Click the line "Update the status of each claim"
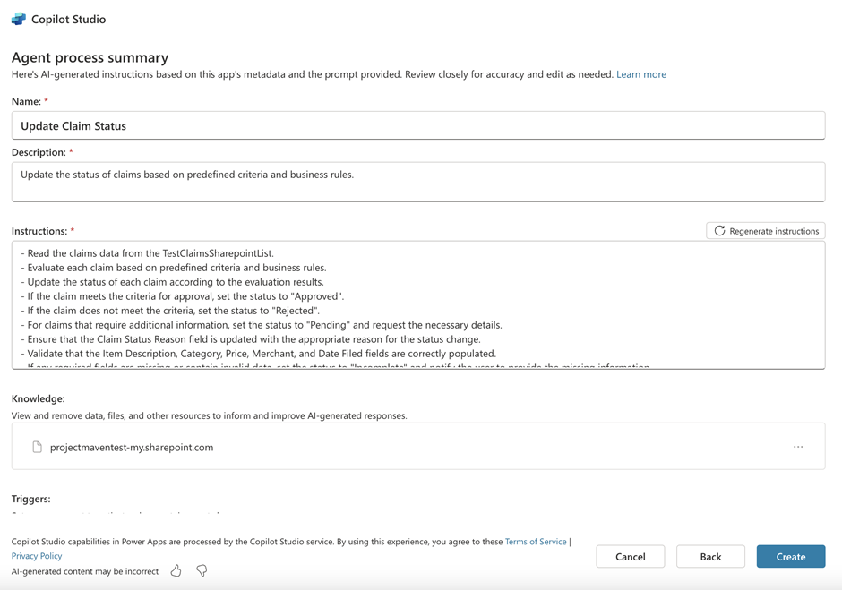 coord(172,282)
